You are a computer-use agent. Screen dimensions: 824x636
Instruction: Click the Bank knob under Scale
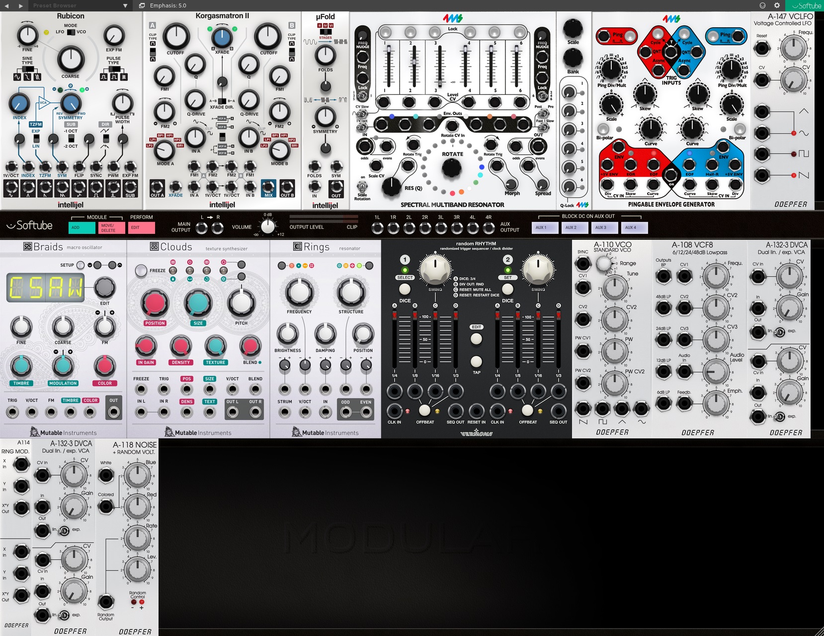tap(573, 58)
